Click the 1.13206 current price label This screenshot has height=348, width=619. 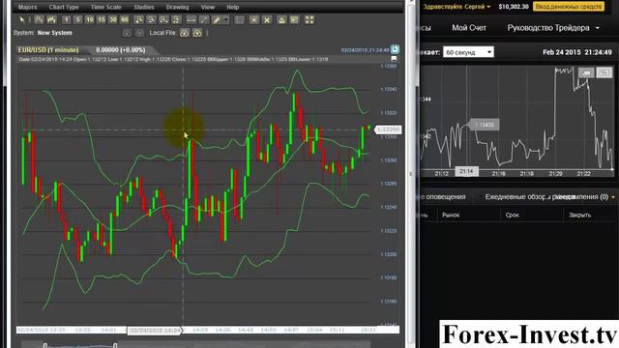click(x=388, y=130)
